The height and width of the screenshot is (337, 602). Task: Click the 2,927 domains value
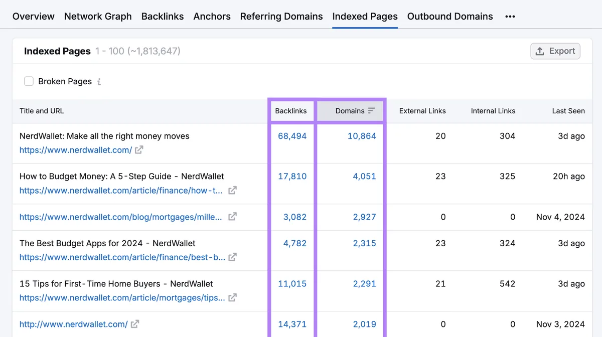click(364, 217)
